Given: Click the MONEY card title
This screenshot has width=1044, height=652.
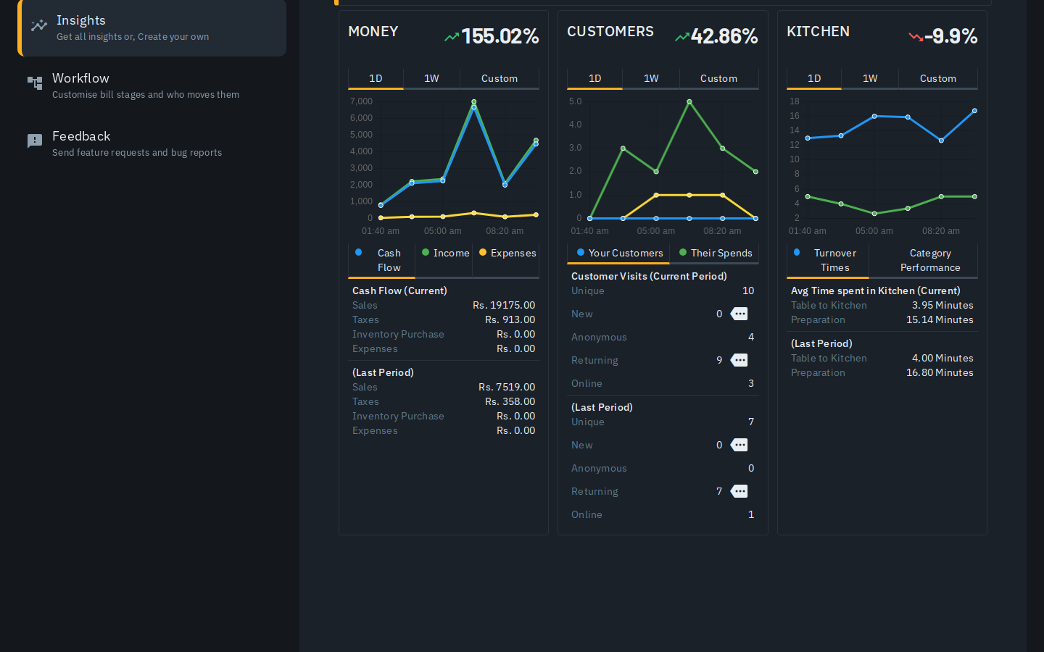Looking at the screenshot, I should tap(373, 31).
